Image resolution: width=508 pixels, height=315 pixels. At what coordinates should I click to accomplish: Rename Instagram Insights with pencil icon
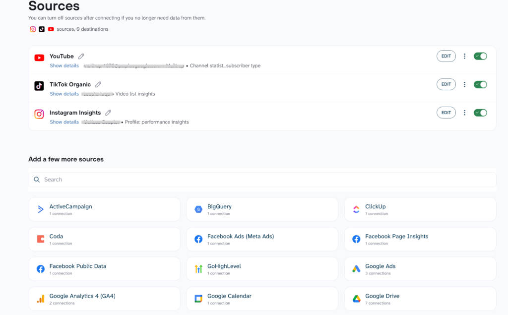(108, 113)
